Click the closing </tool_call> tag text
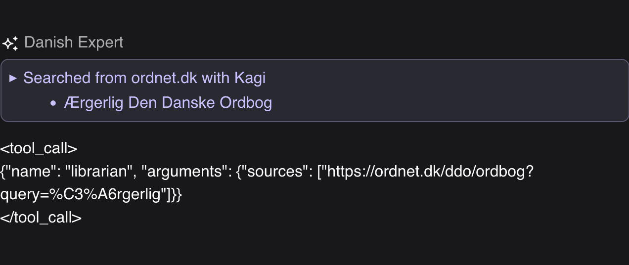 [41, 218]
